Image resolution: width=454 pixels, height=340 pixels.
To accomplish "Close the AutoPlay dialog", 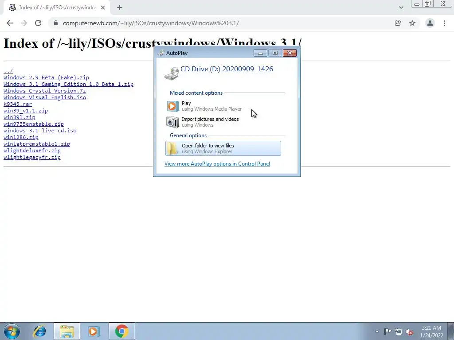I will click(290, 53).
